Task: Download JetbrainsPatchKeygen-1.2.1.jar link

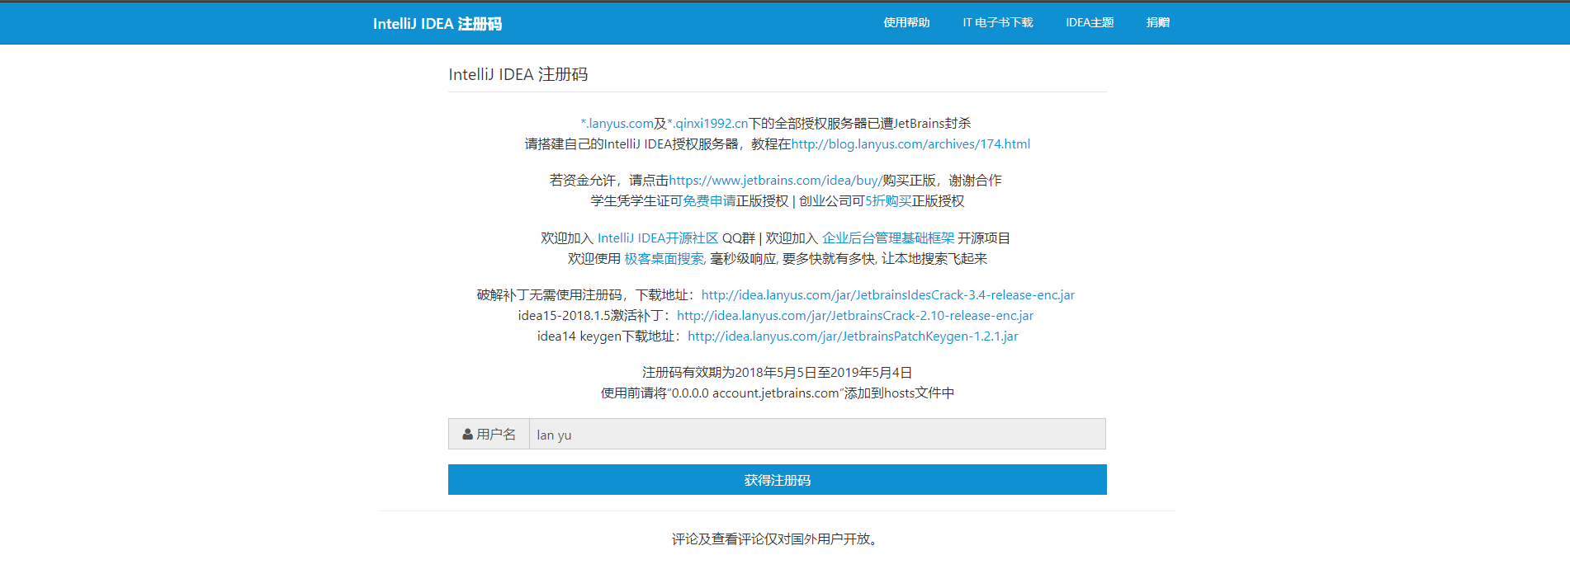Action: click(853, 336)
